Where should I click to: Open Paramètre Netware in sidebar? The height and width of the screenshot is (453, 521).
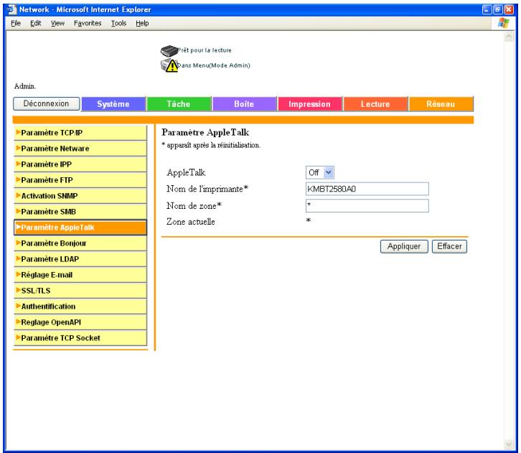click(80, 149)
